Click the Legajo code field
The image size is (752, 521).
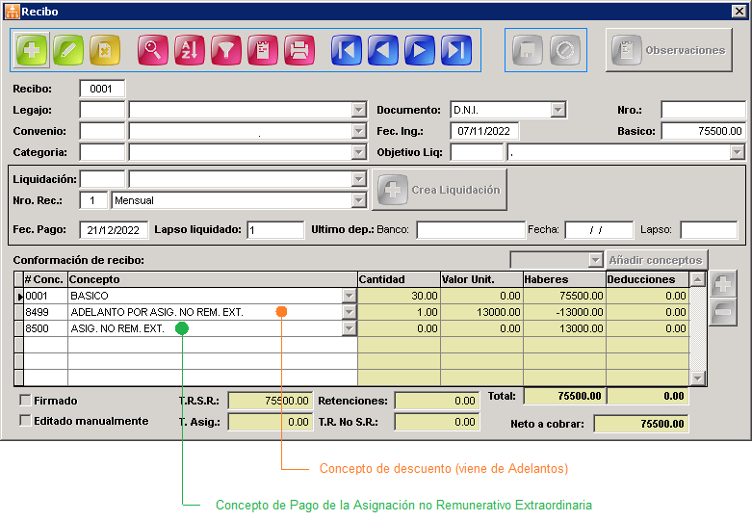click(x=102, y=110)
